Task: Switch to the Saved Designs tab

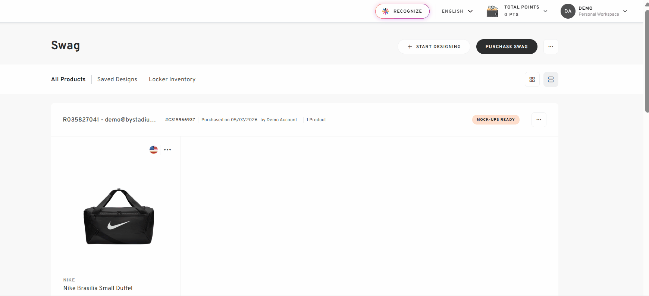Action: pyautogui.click(x=117, y=79)
